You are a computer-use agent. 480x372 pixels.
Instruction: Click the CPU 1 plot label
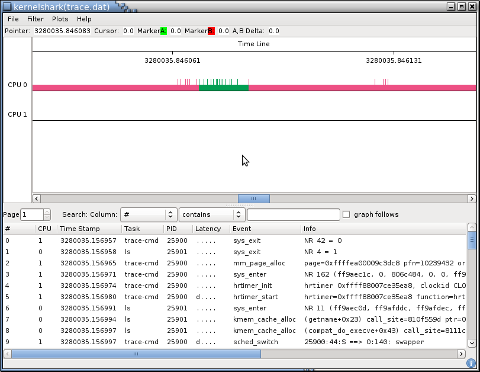(x=17, y=114)
